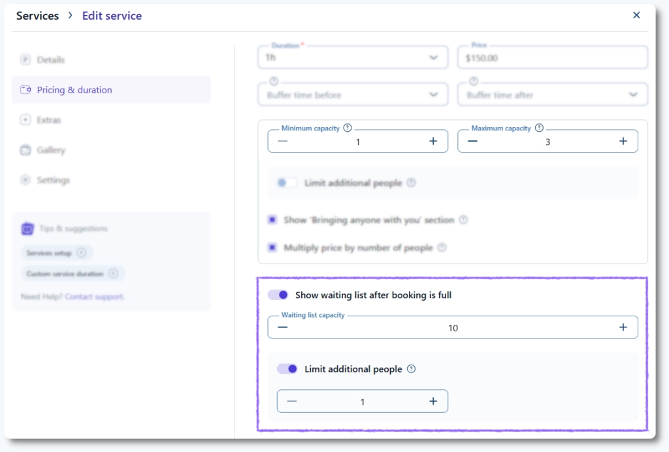
Task: Select Pricing & duration in sidebar
Action: click(x=74, y=90)
